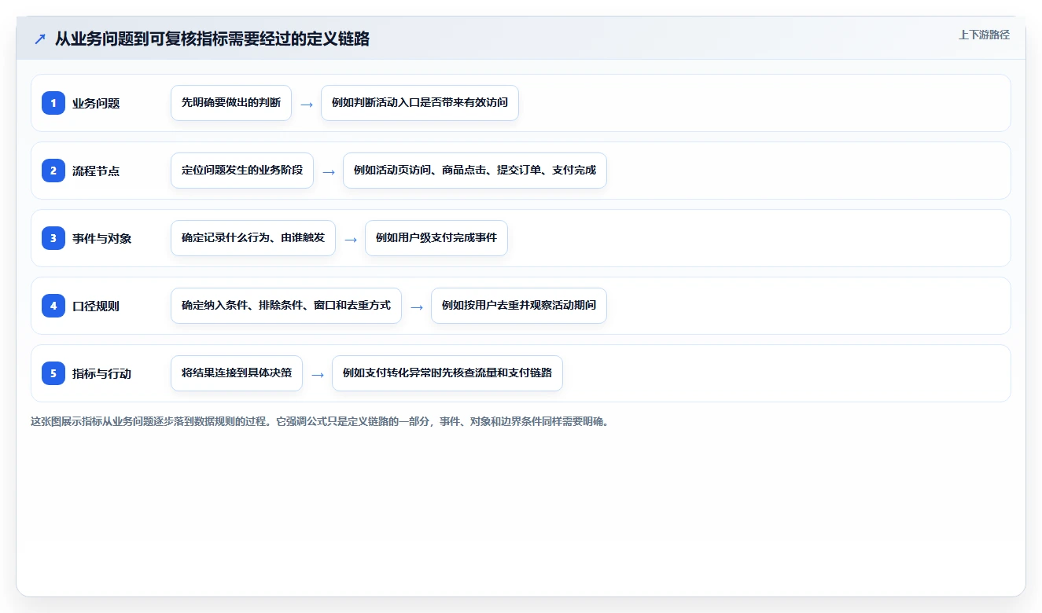Click the 确定记录什么行为、由谁触发 box
This screenshot has height=613, width=1042.
(x=253, y=238)
